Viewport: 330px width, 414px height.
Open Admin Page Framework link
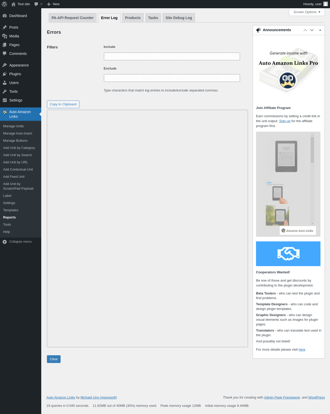282,398
